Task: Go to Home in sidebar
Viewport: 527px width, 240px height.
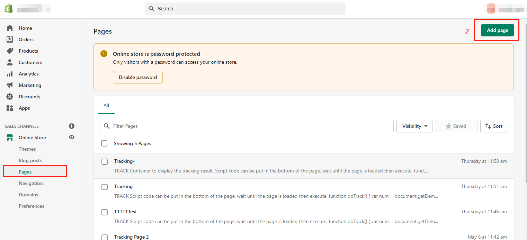Action: point(25,28)
